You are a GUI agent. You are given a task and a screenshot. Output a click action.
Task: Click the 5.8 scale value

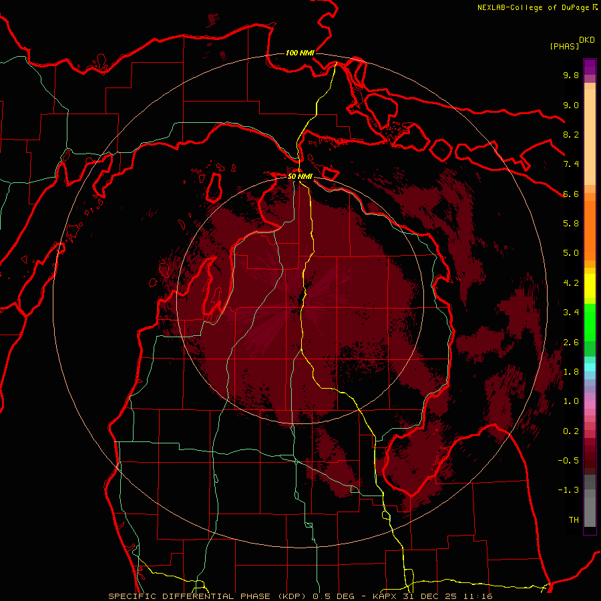click(x=571, y=224)
